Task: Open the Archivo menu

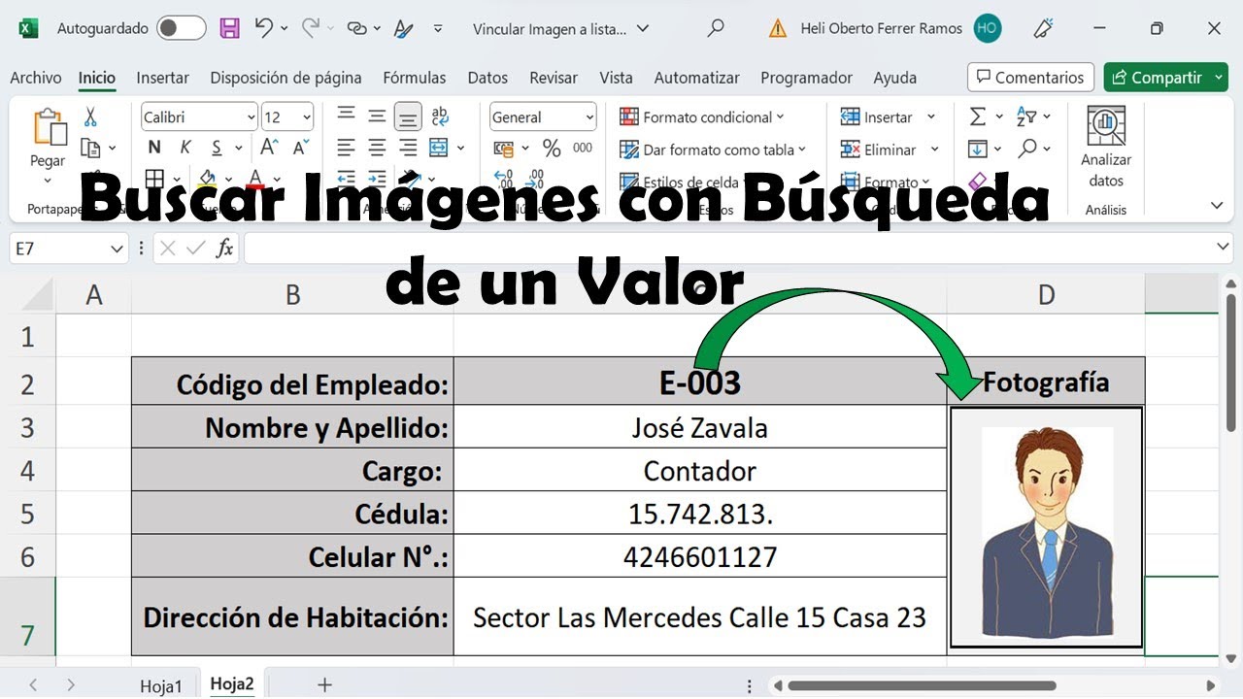Action: pyautogui.click(x=36, y=78)
